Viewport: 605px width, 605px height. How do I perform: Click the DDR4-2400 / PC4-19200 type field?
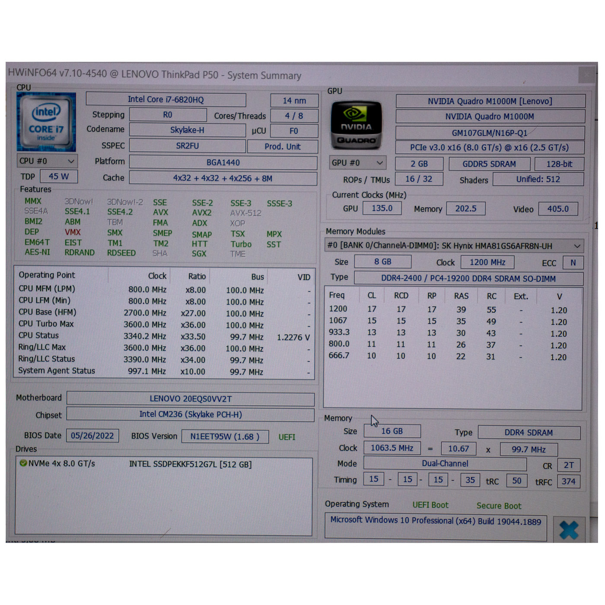[468, 278]
